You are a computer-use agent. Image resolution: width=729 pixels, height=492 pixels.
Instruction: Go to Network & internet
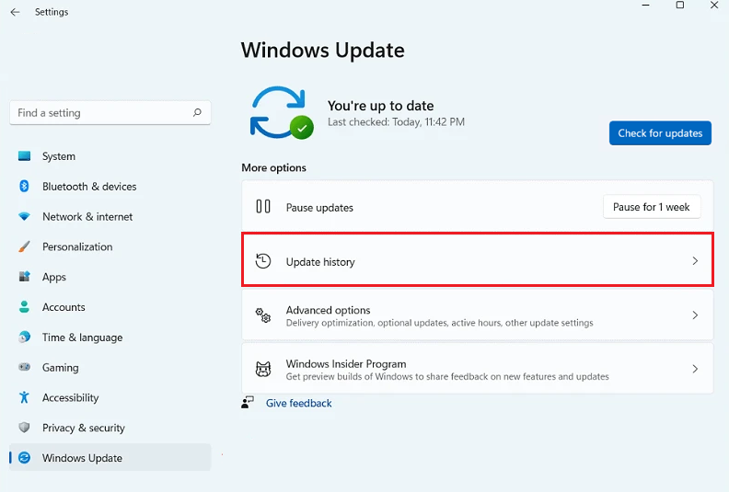coord(110,216)
